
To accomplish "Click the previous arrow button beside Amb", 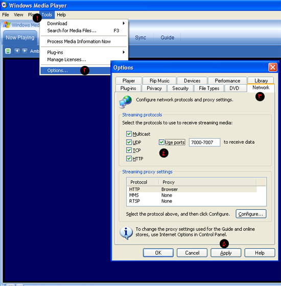I will click(17, 51).
